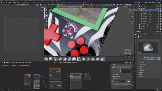Hide the Cylinder object with its eye icon

(x=159, y=23)
